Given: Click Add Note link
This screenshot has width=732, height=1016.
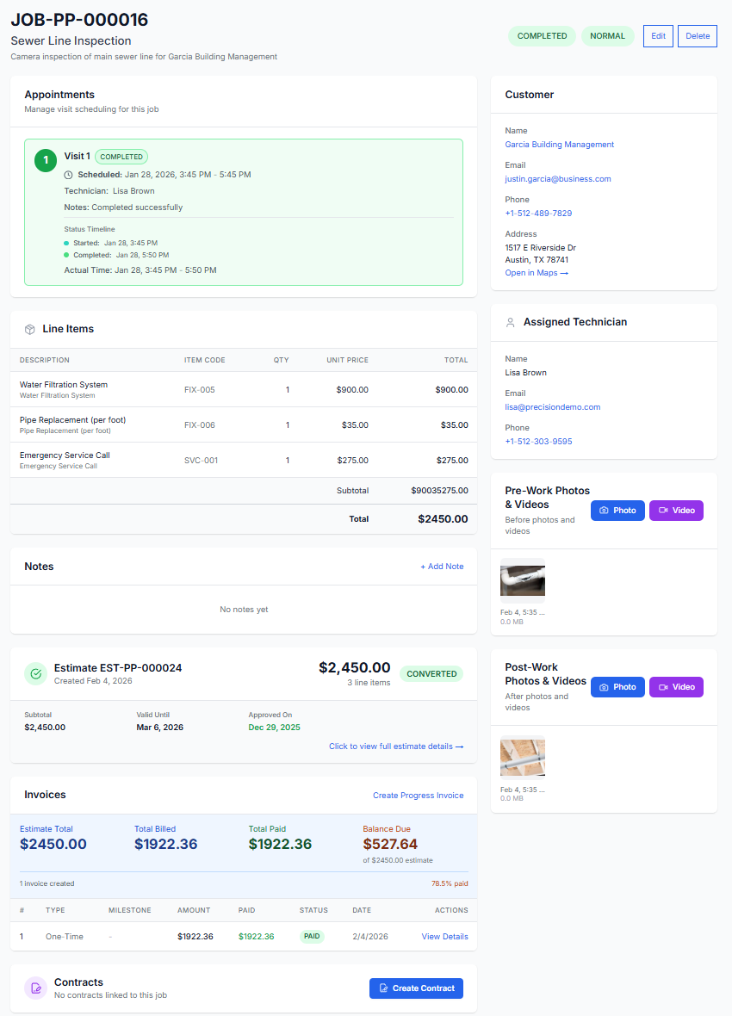Looking at the screenshot, I should [442, 567].
